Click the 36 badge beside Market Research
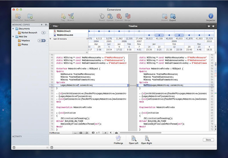Viewport: 228px width, 158px height. [x=43, y=33]
